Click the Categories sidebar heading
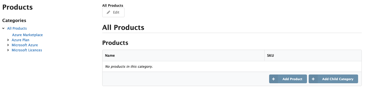This screenshot has height=103, width=366. [14, 20]
